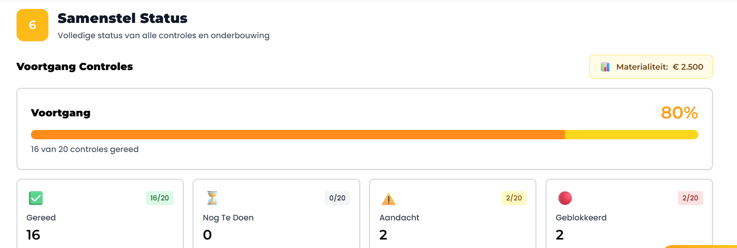The width and height of the screenshot is (737, 248).
Task: Open the 16/20 Gereed count badge
Action: pos(160,198)
